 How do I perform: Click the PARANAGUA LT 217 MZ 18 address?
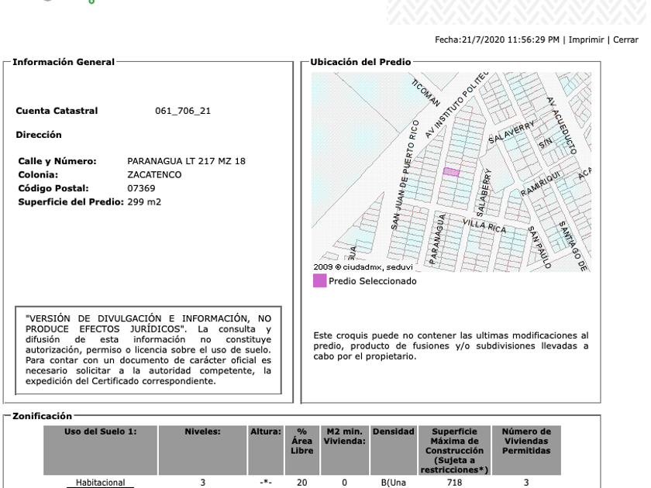[x=187, y=161]
